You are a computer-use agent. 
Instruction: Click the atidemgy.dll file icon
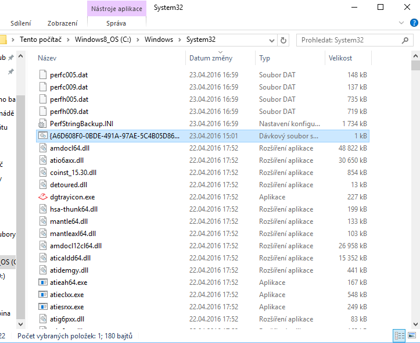(x=43, y=270)
